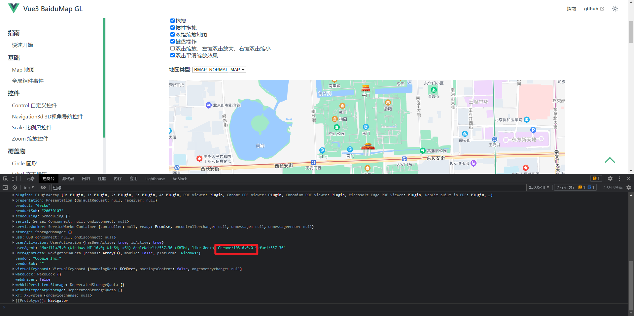
Task: Clear the console with the ban icon
Action: pyautogui.click(x=15, y=187)
